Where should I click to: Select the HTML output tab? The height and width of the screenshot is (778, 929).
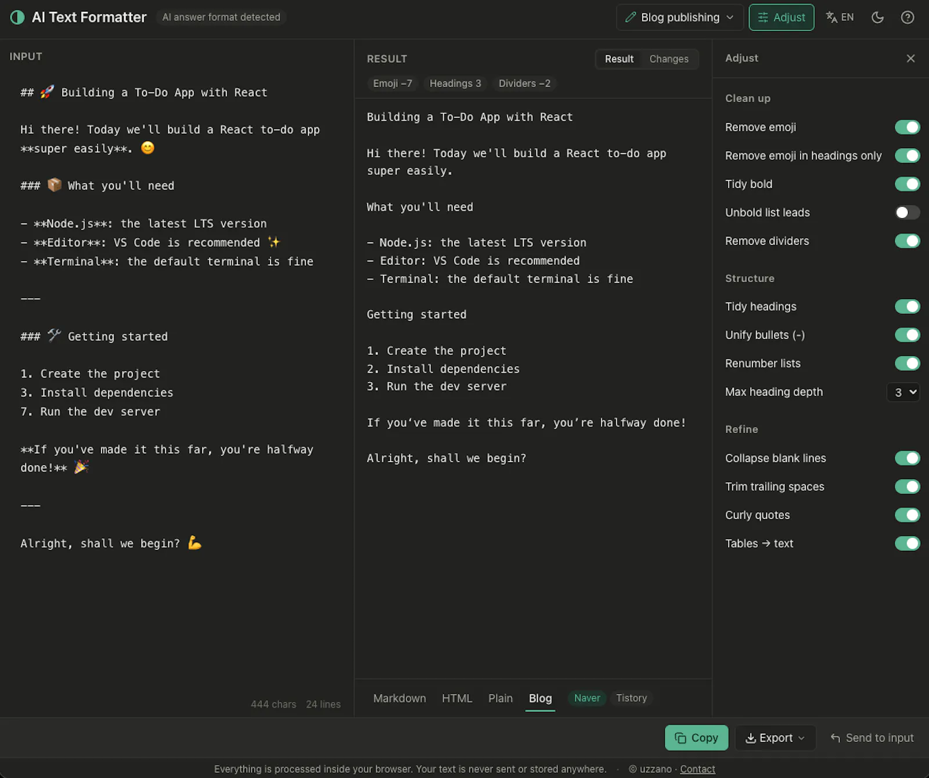click(x=457, y=698)
